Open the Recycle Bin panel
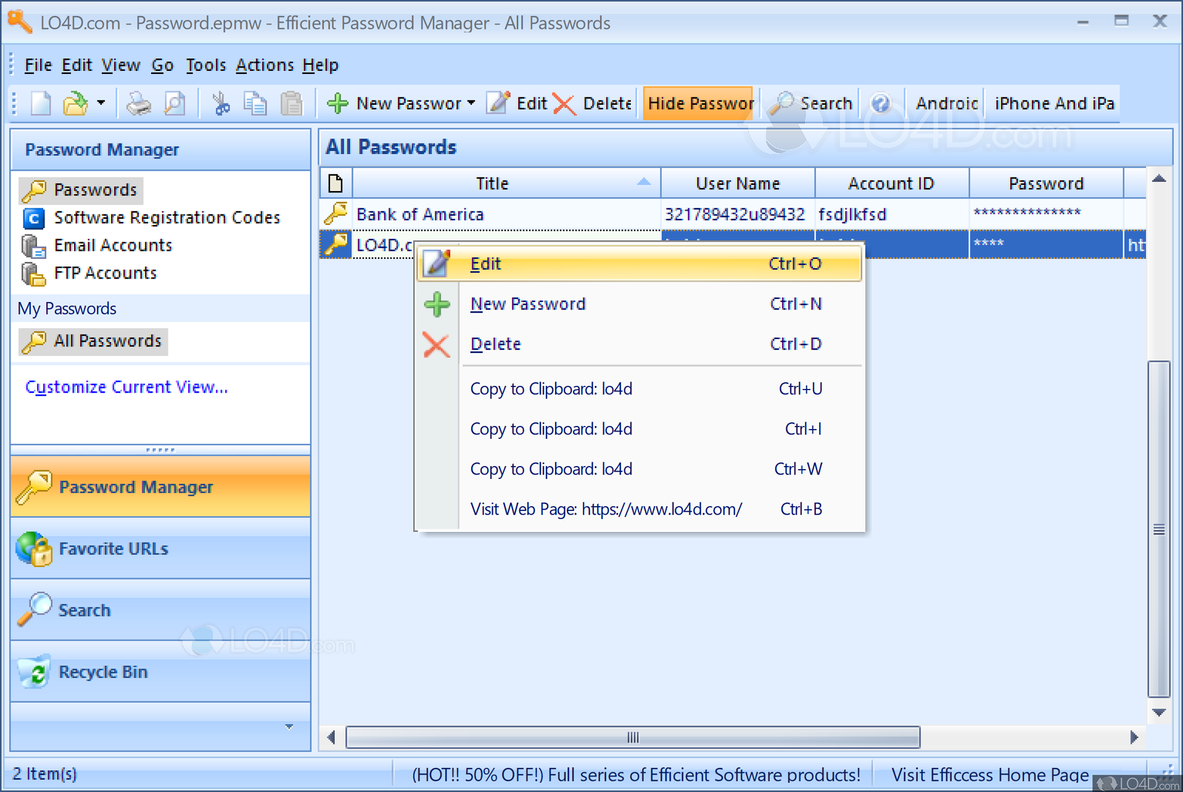 [102, 672]
